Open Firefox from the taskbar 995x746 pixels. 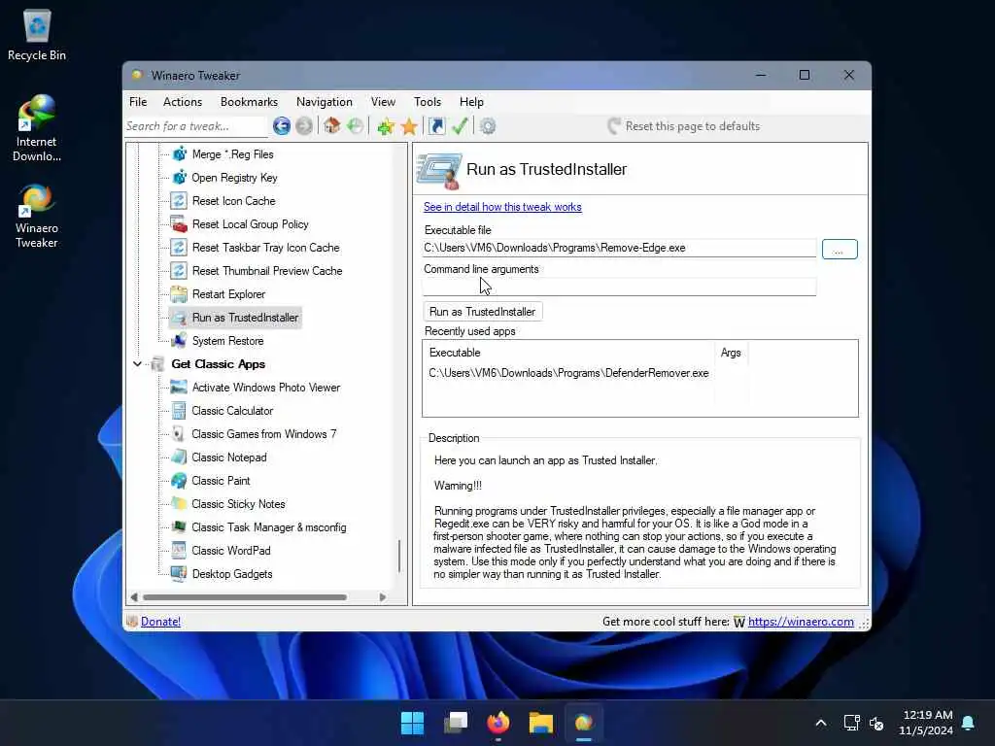498,723
